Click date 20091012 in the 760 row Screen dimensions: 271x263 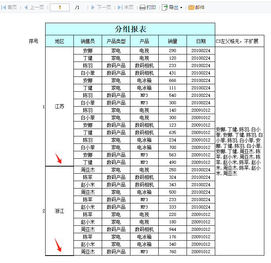201,252
